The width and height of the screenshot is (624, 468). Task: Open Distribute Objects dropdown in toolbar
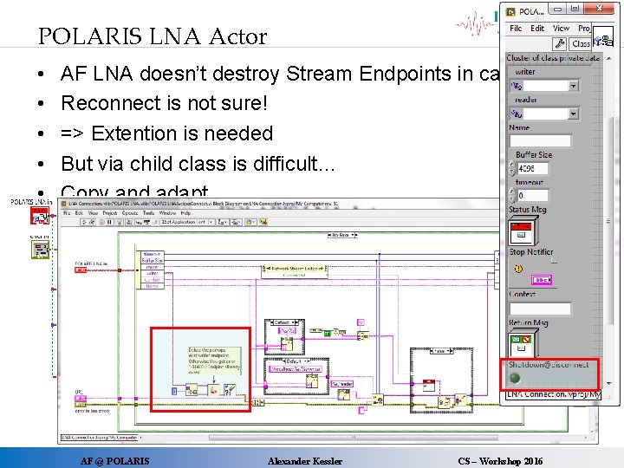click(x=236, y=222)
